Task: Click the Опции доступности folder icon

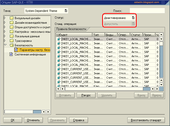Action: (12, 27)
